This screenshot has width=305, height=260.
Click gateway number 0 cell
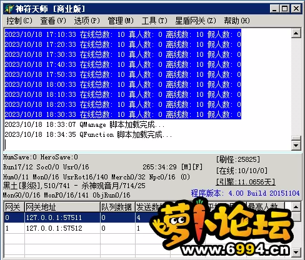coord(14,217)
